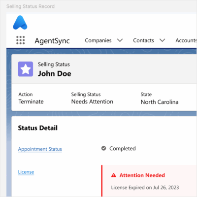
Task: Click the North Carolina state value
Action: click(x=160, y=102)
